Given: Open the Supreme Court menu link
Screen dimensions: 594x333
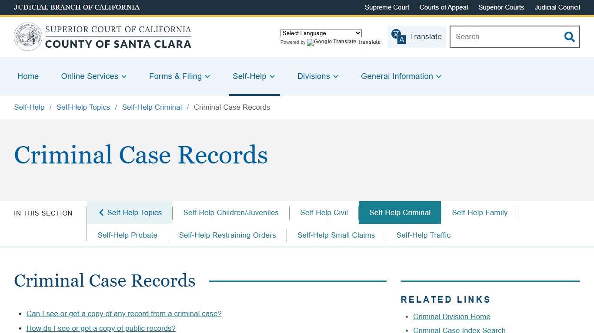Looking at the screenshot, I should tap(387, 7).
